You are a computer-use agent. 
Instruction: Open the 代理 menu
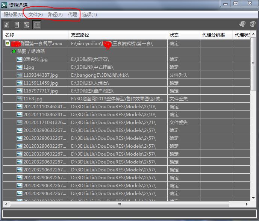(73, 15)
